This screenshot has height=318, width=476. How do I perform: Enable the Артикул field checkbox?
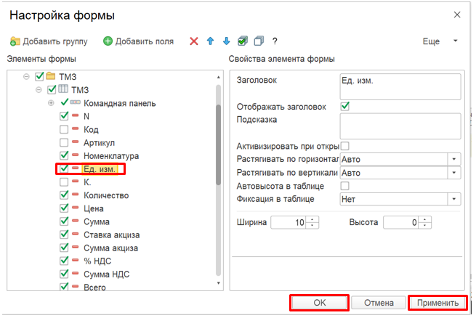pos(64,142)
